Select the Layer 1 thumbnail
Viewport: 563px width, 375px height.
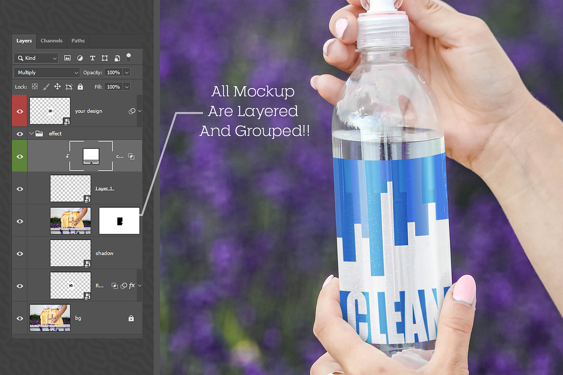[x=70, y=188]
